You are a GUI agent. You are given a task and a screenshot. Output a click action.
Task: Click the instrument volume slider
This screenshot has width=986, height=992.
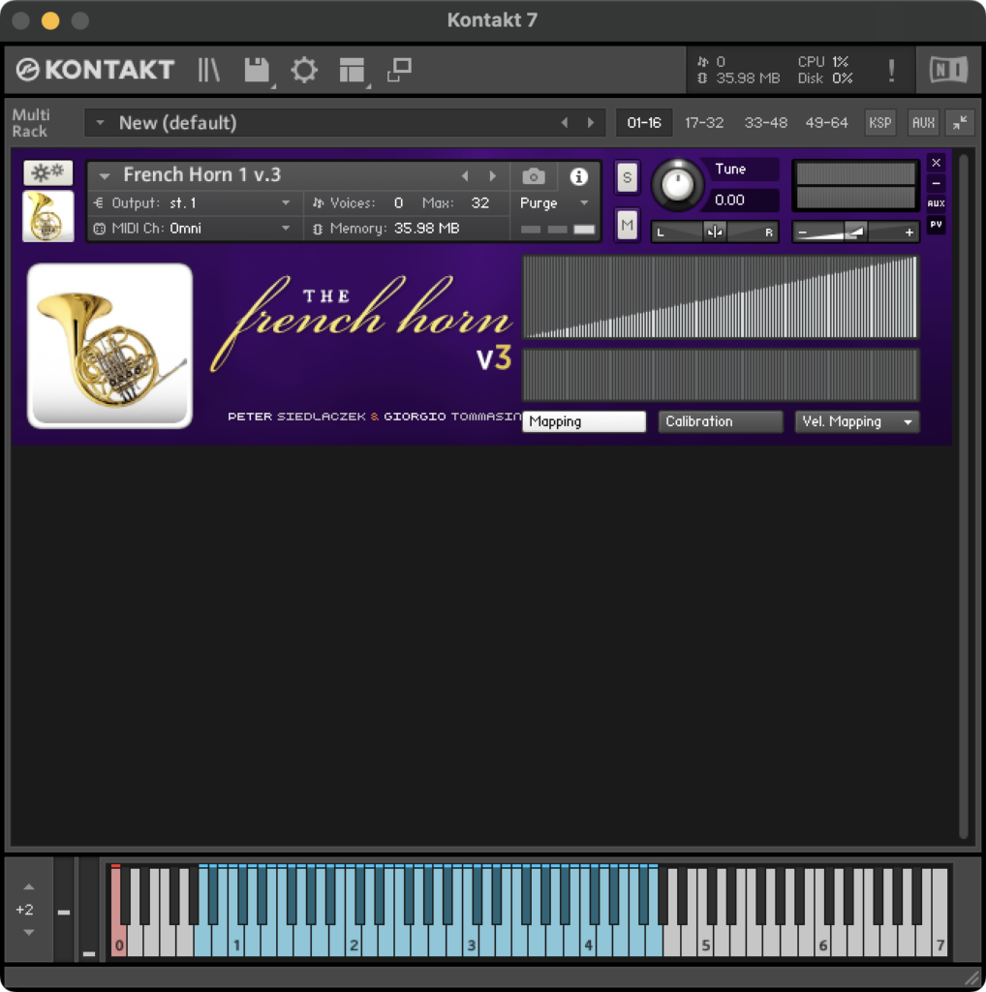pyautogui.click(x=855, y=232)
